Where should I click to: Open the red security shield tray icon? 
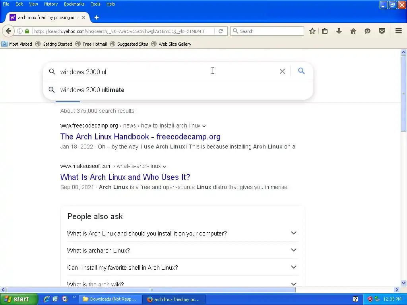tap(370, 299)
